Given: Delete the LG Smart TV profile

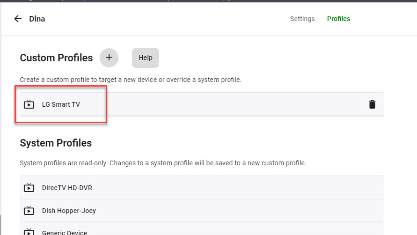Looking at the screenshot, I should [372, 104].
